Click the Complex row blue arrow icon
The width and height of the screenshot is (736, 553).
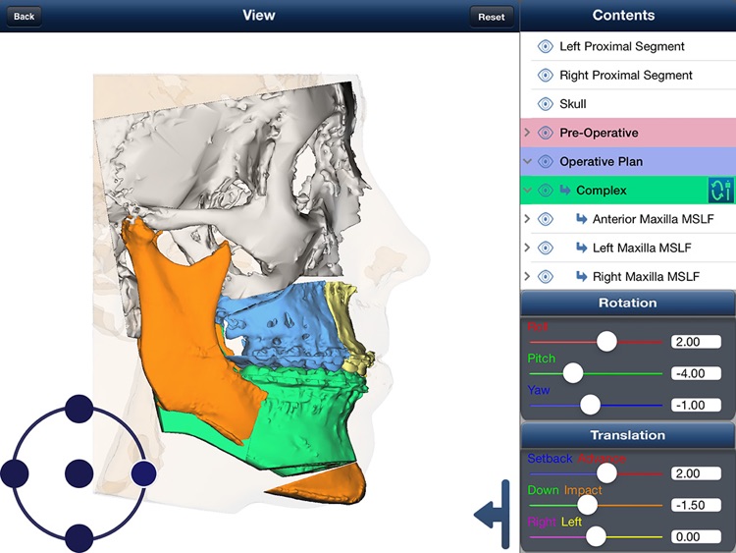pyautogui.click(x=565, y=190)
